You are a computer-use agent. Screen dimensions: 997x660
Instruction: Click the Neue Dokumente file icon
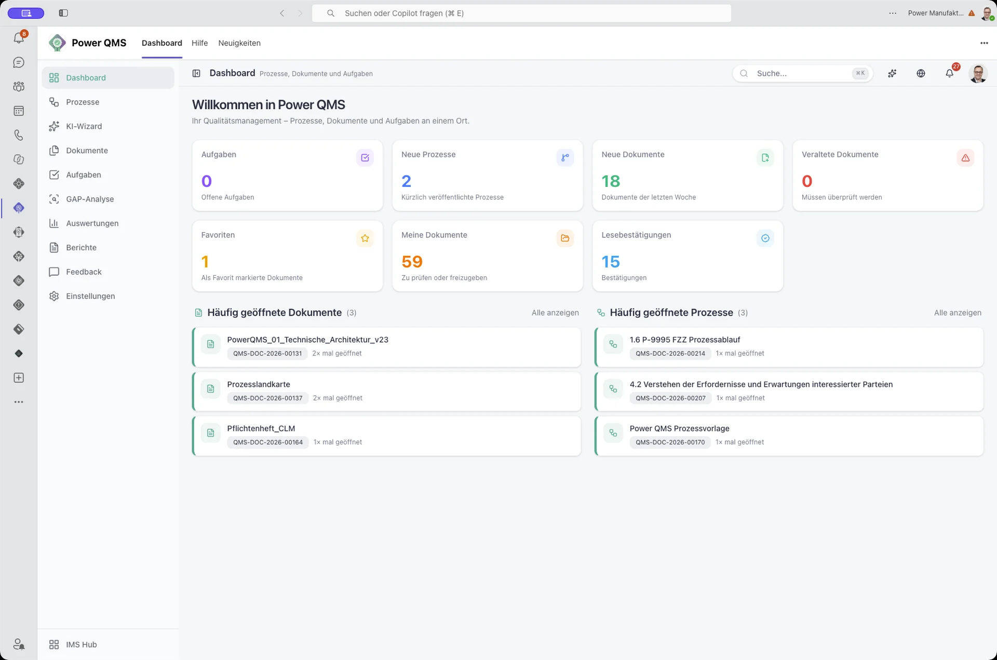765,157
